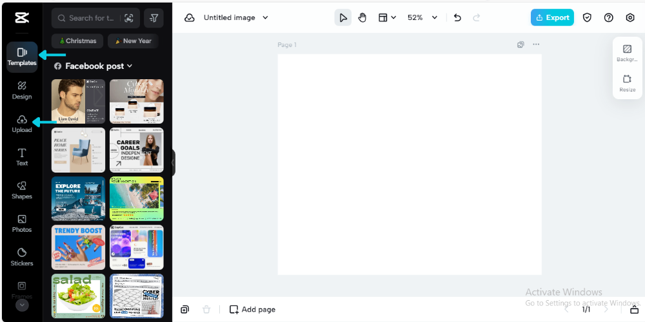Image resolution: width=645 pixels, height=322 pixels.
Task: Open the template filter button
Action: point(154,18)
